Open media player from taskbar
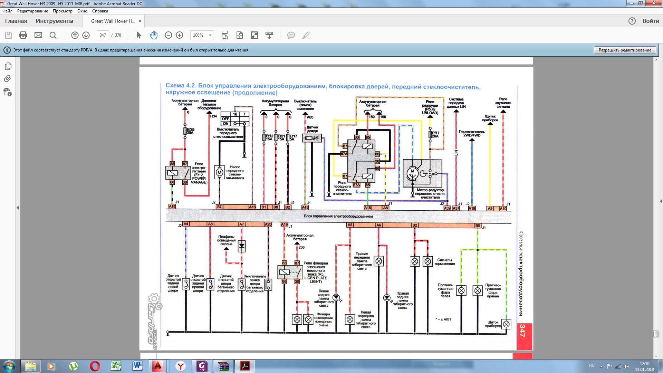Image resolution: width=663 pixels, height=373 pixels. pyautogui.click(x=52, y=366)
